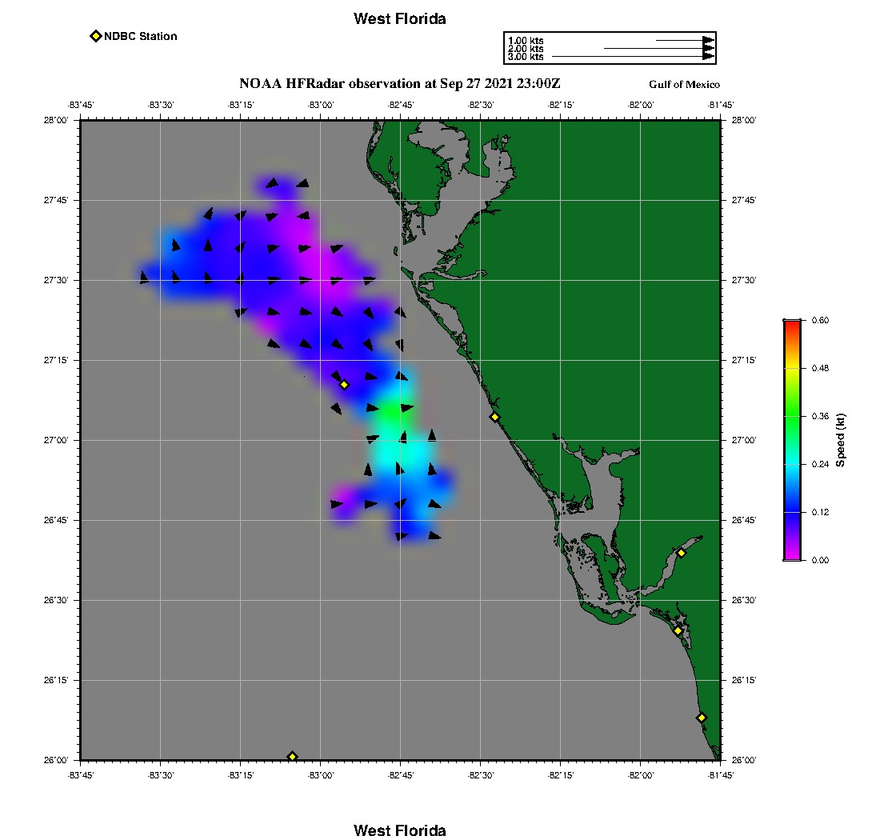The image size is (880, 840).
Task: Click the NDBC station diamond on the coast below 26°30'
Action: (x=678, y=631)
